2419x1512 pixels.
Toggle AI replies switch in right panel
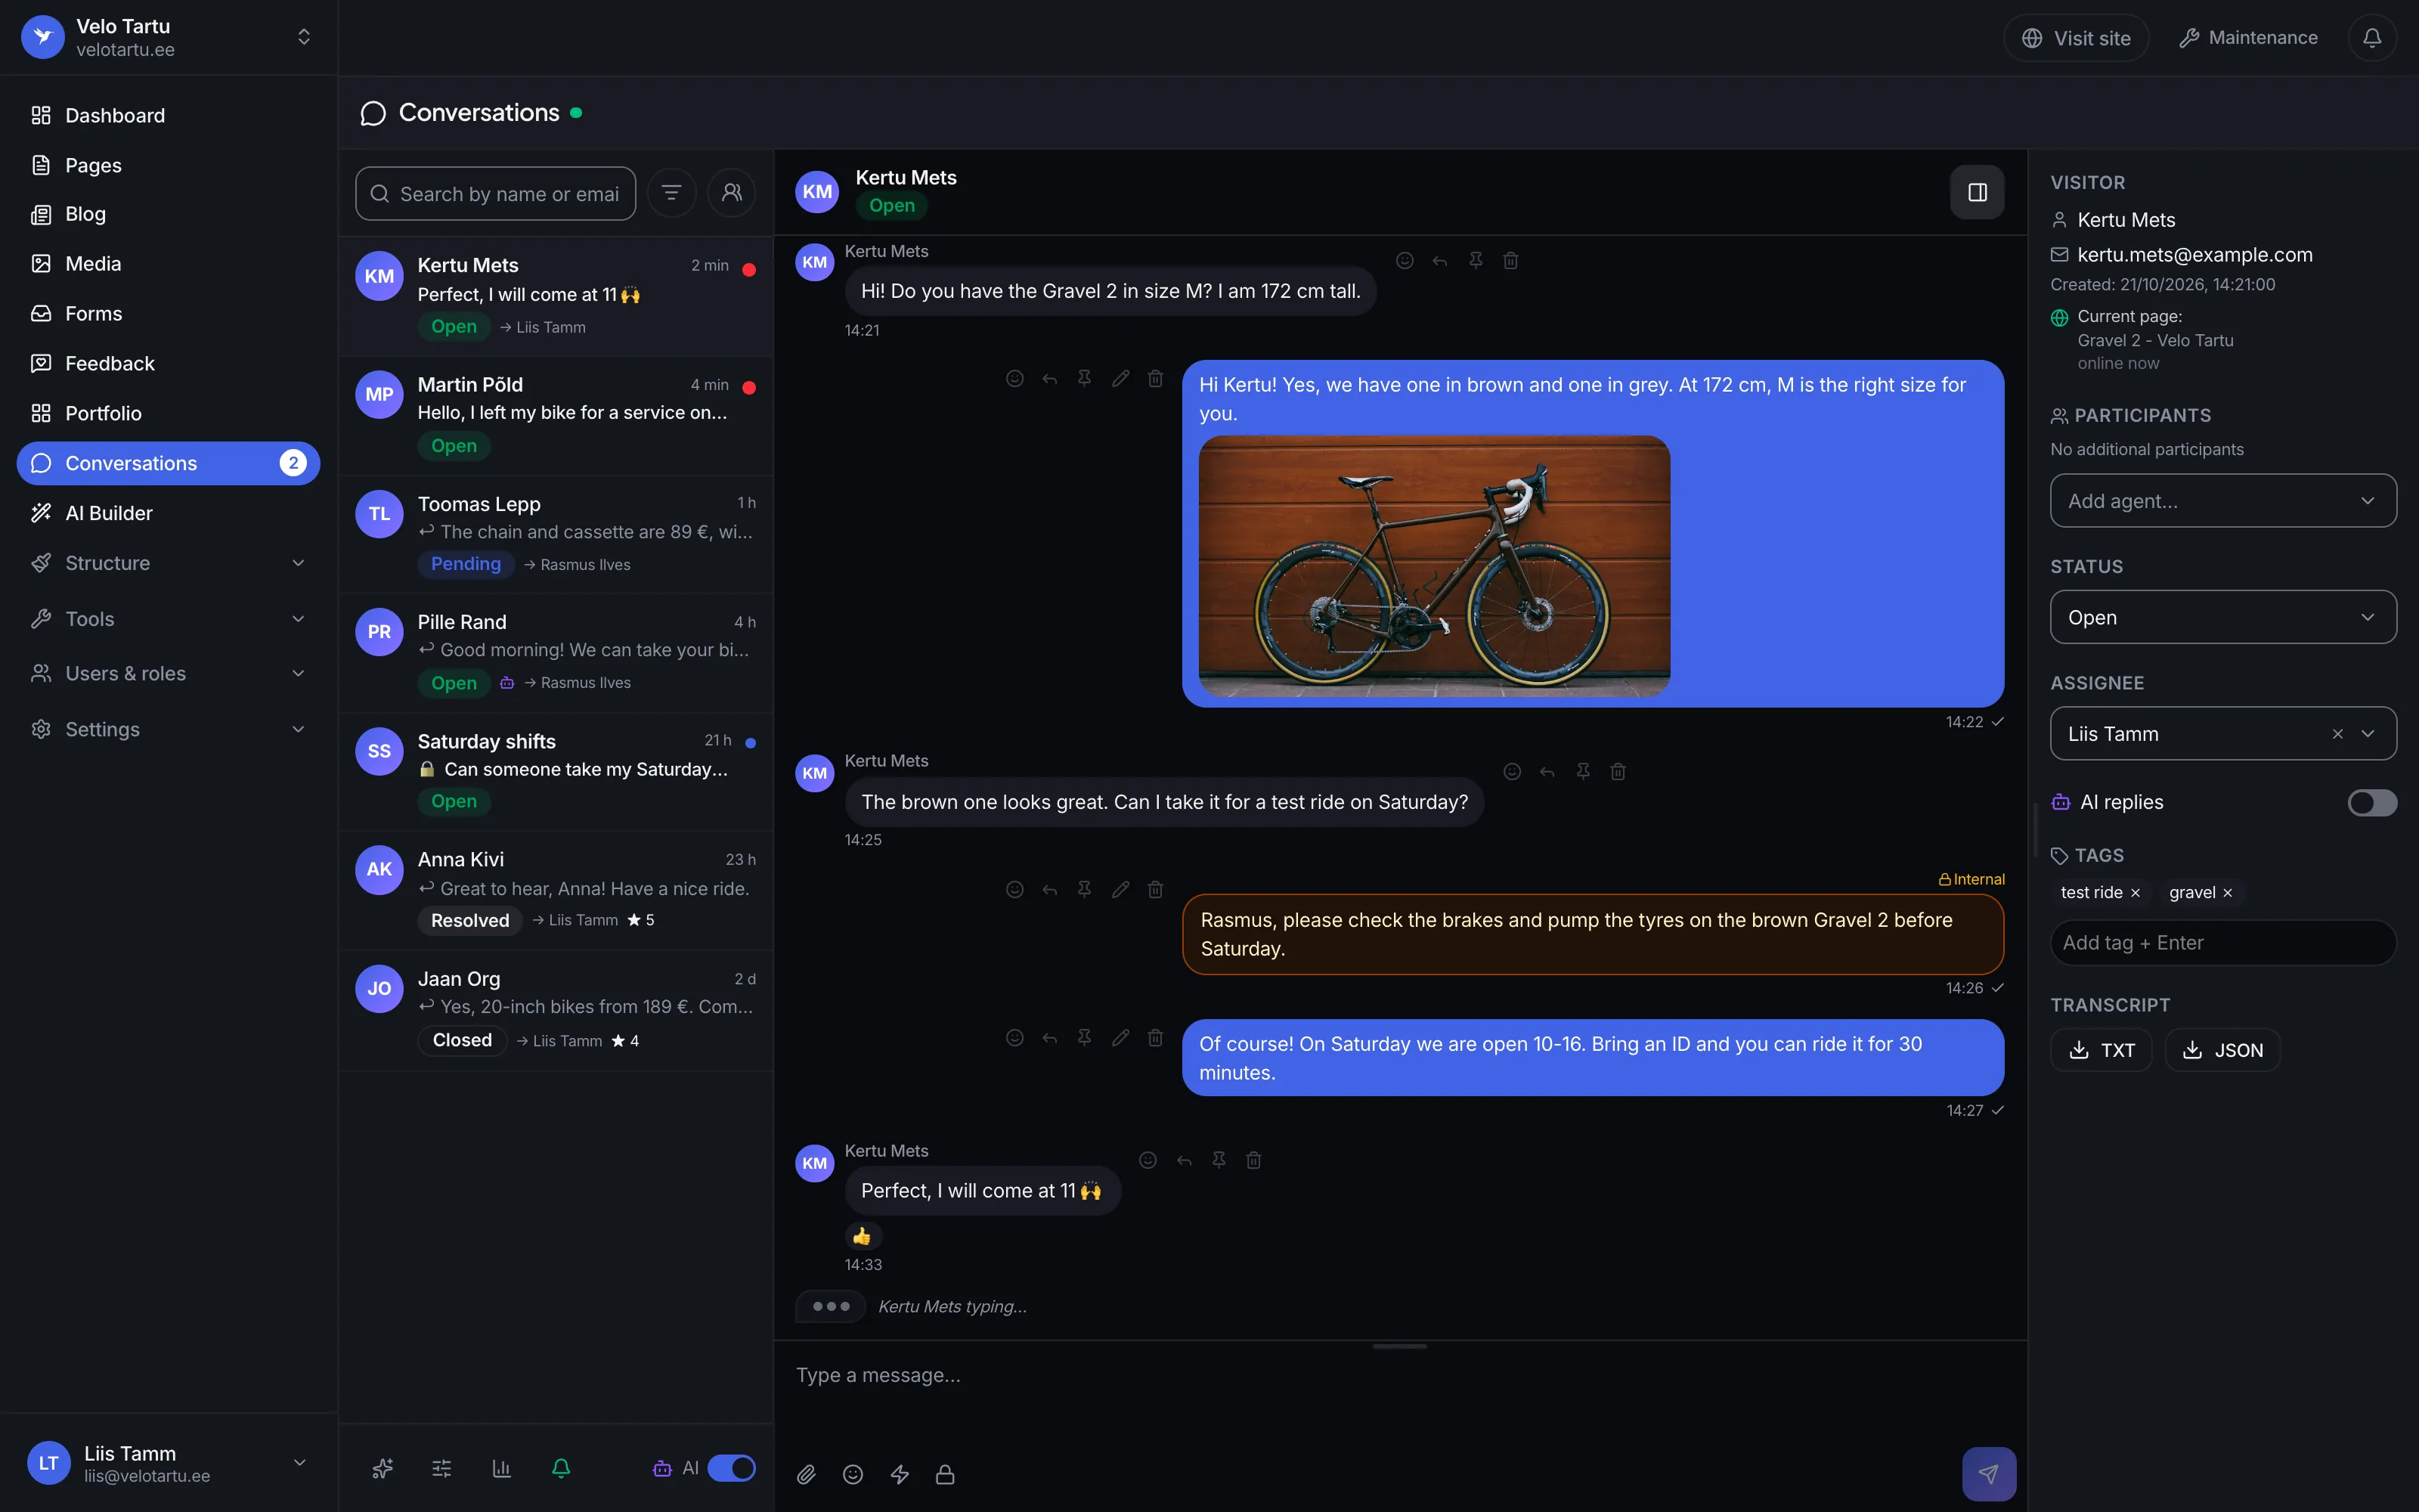coord(2372,803)
